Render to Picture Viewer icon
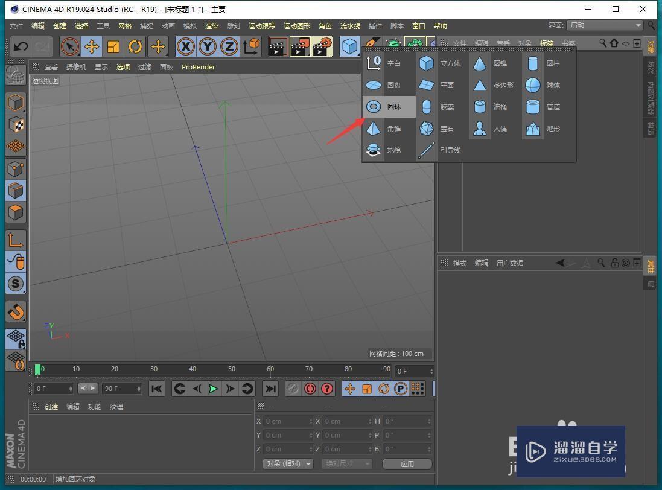 click(300, 46)
